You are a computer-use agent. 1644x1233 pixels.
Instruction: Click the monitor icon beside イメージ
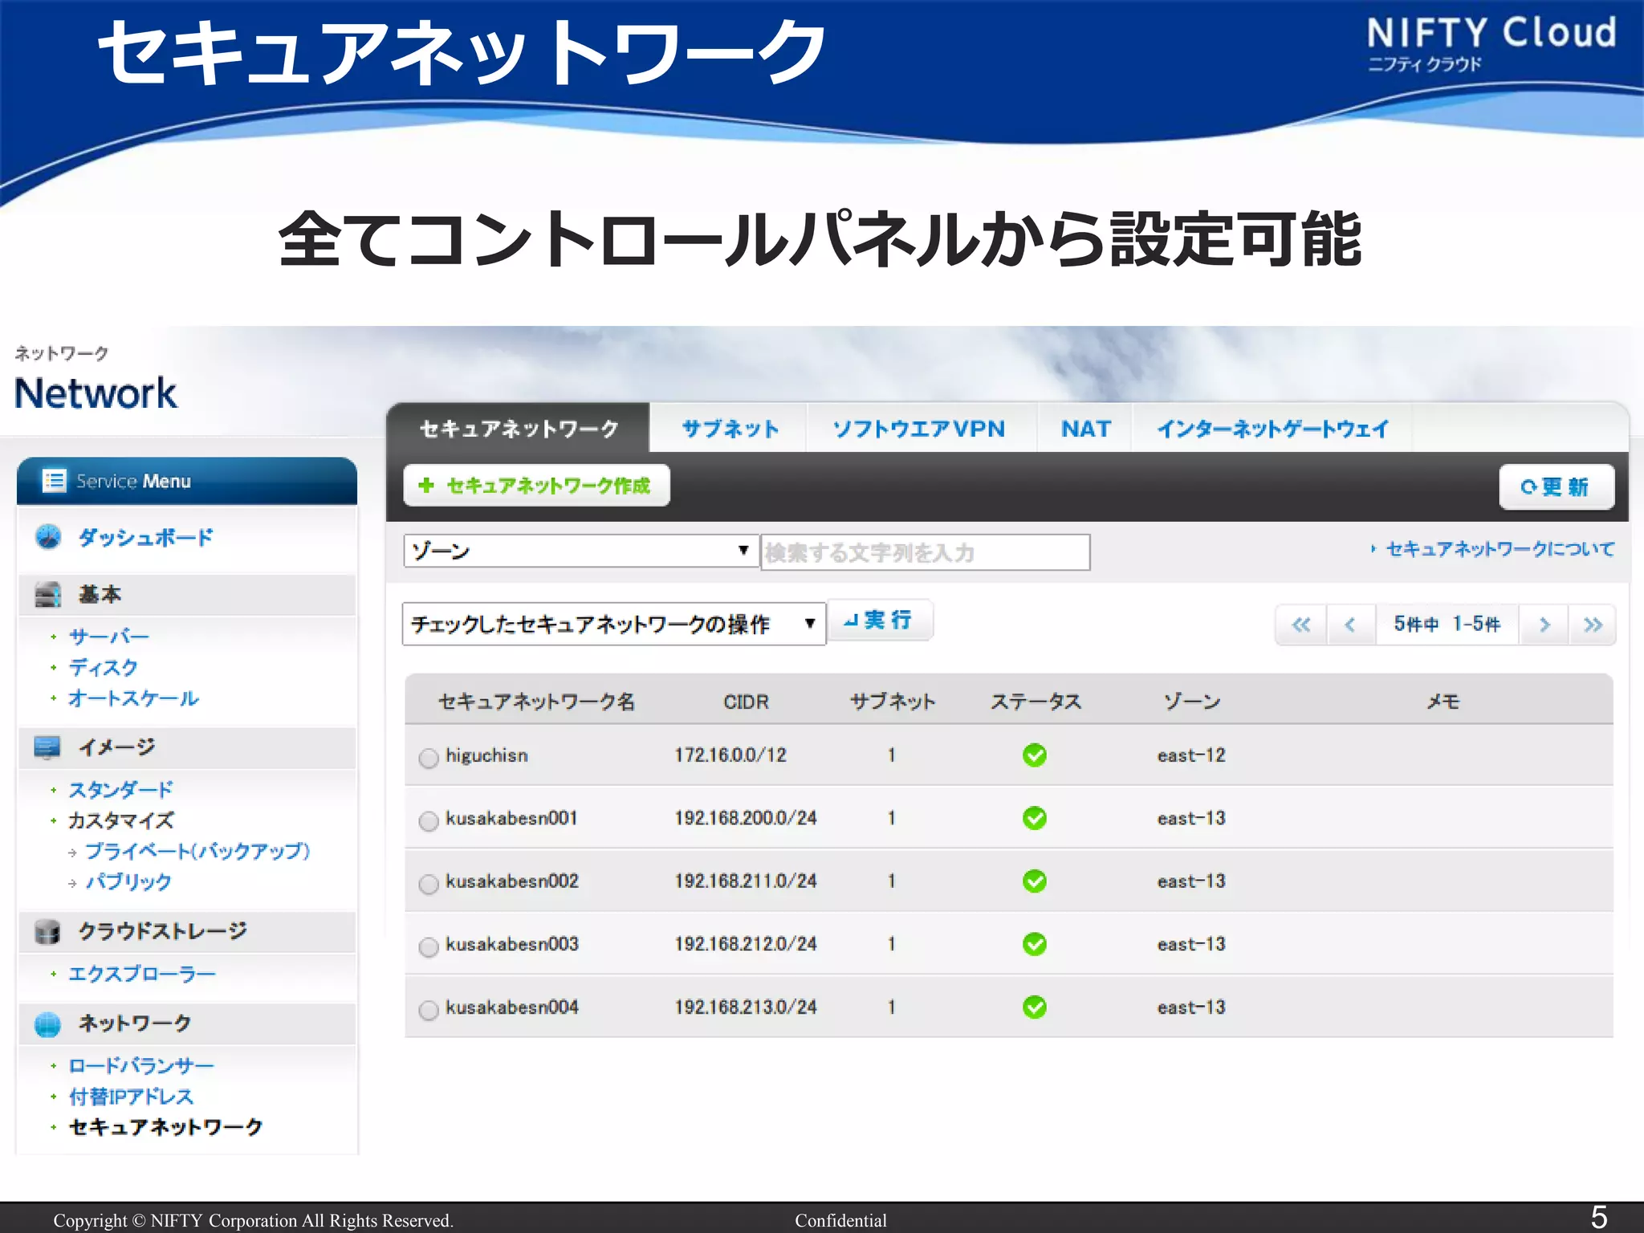[47, 747]
